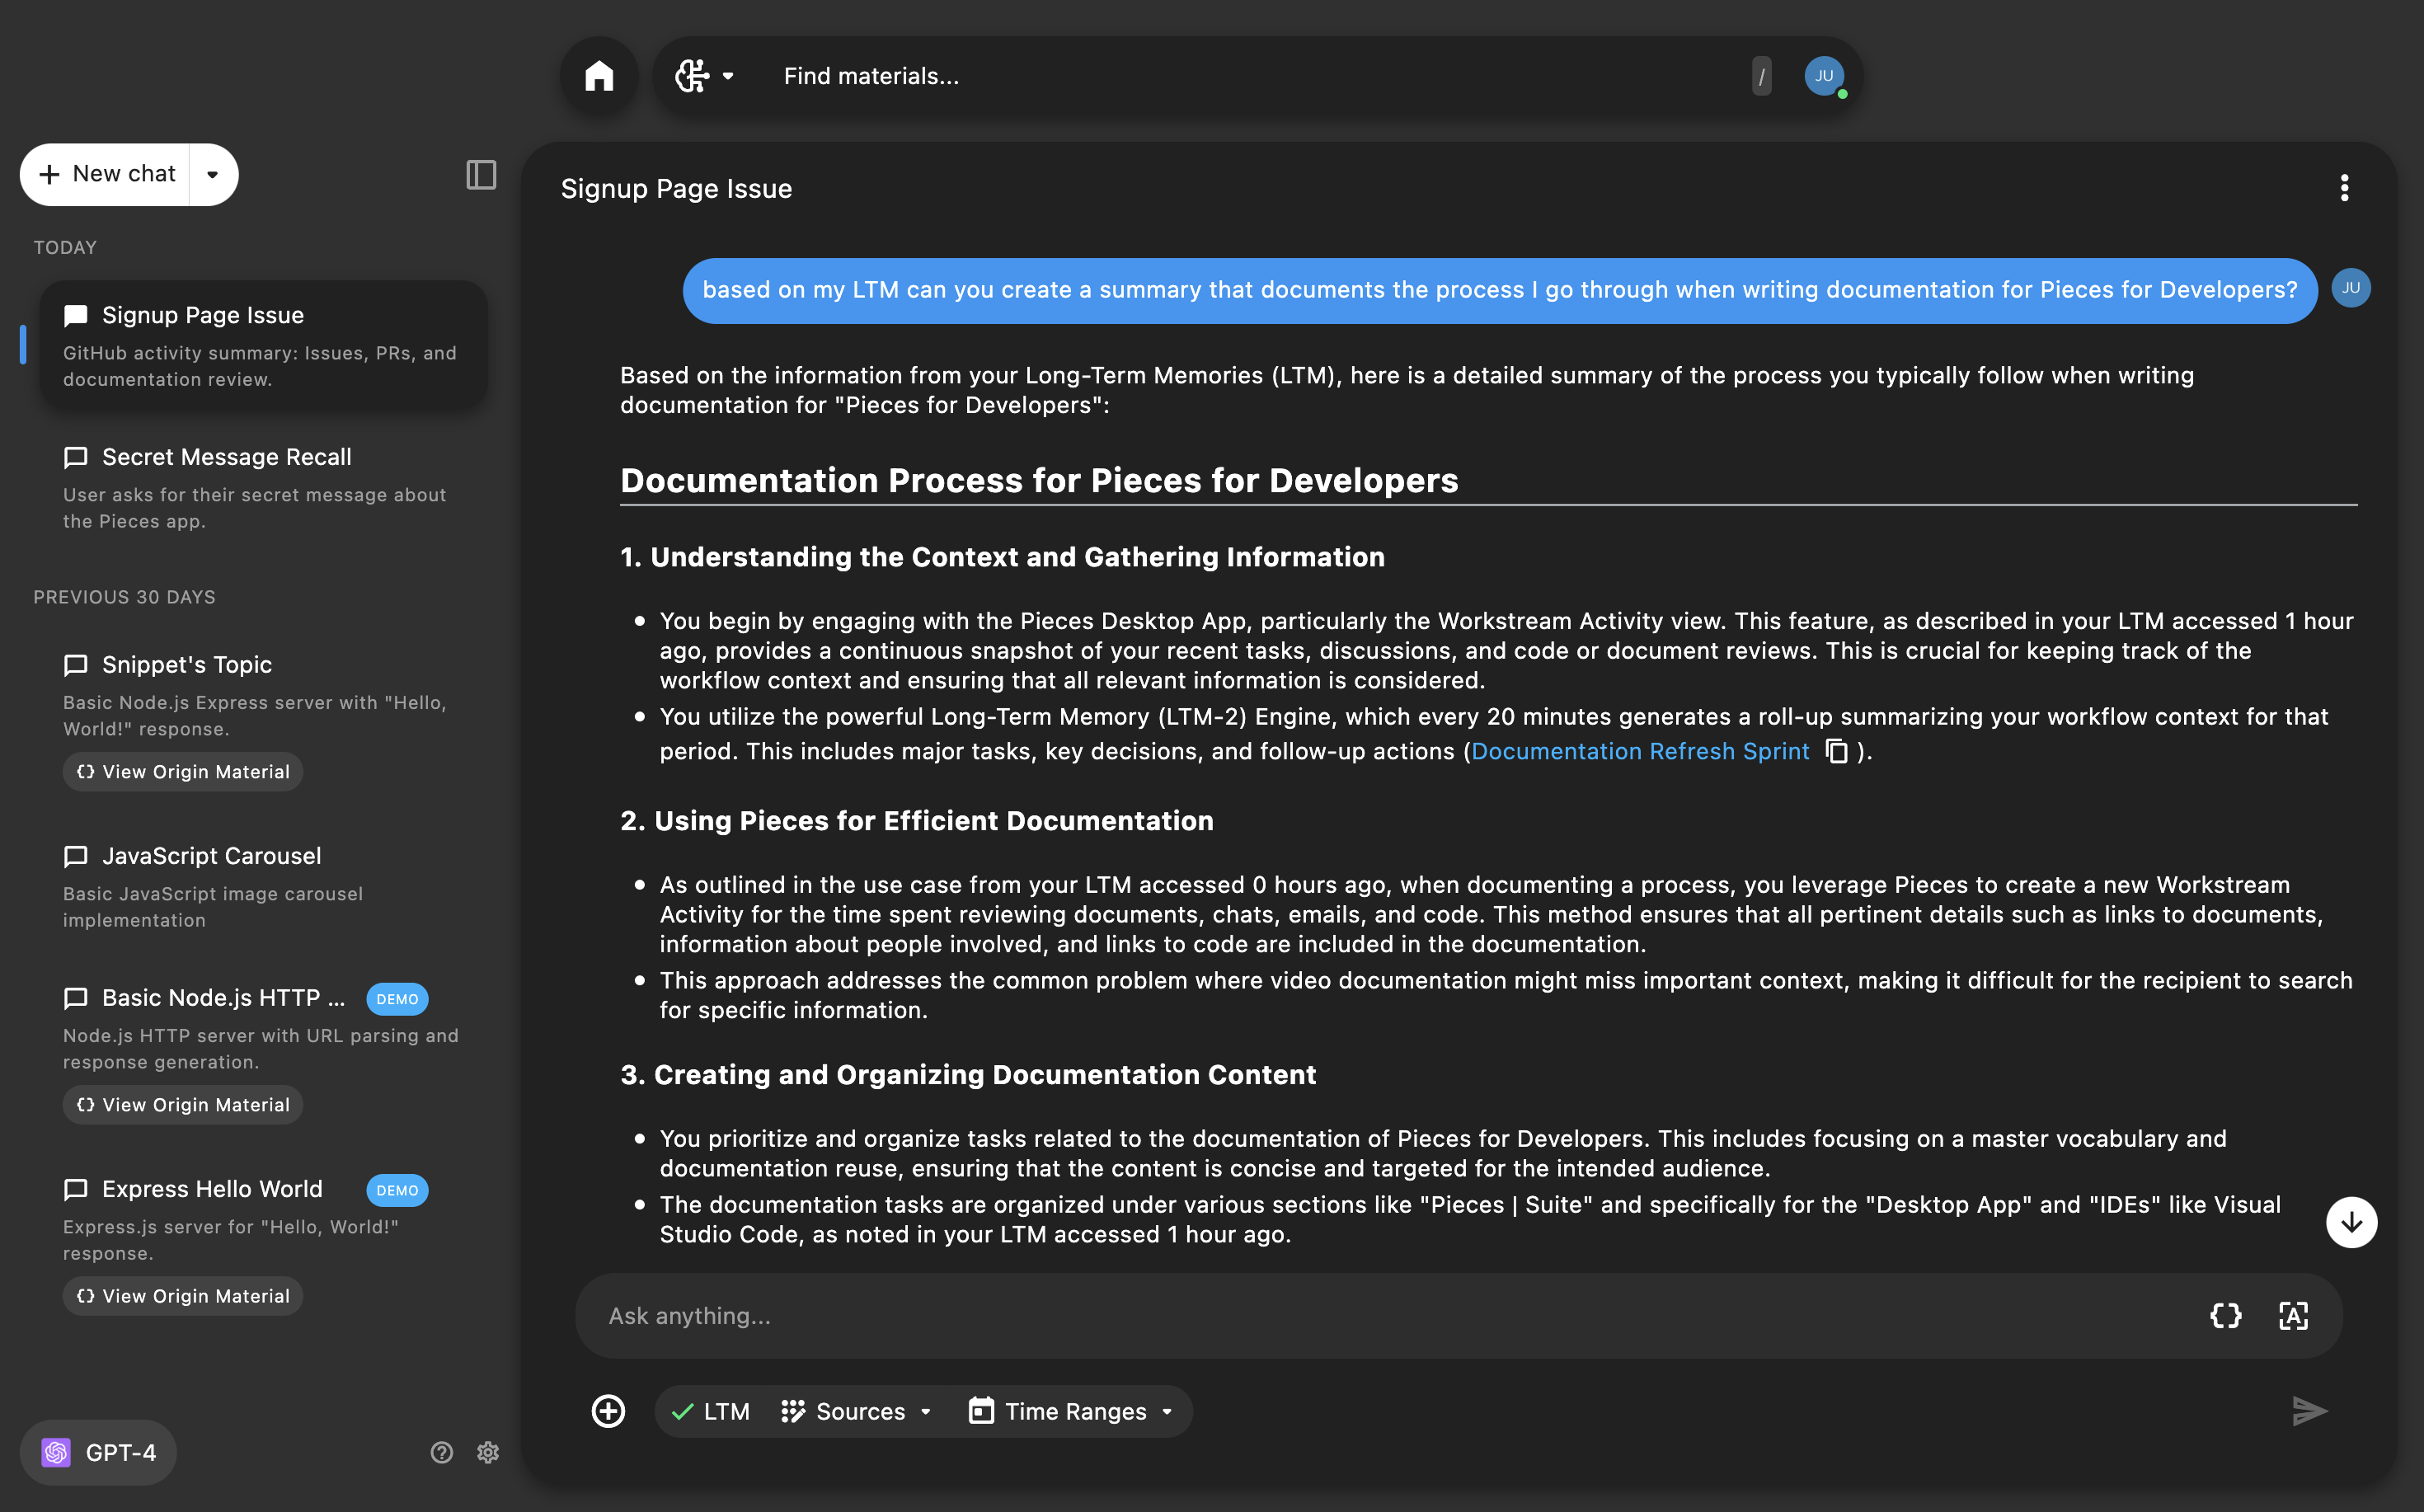Send the message with the arrow icon

pyautogui.click(x=2309, y=1411)
